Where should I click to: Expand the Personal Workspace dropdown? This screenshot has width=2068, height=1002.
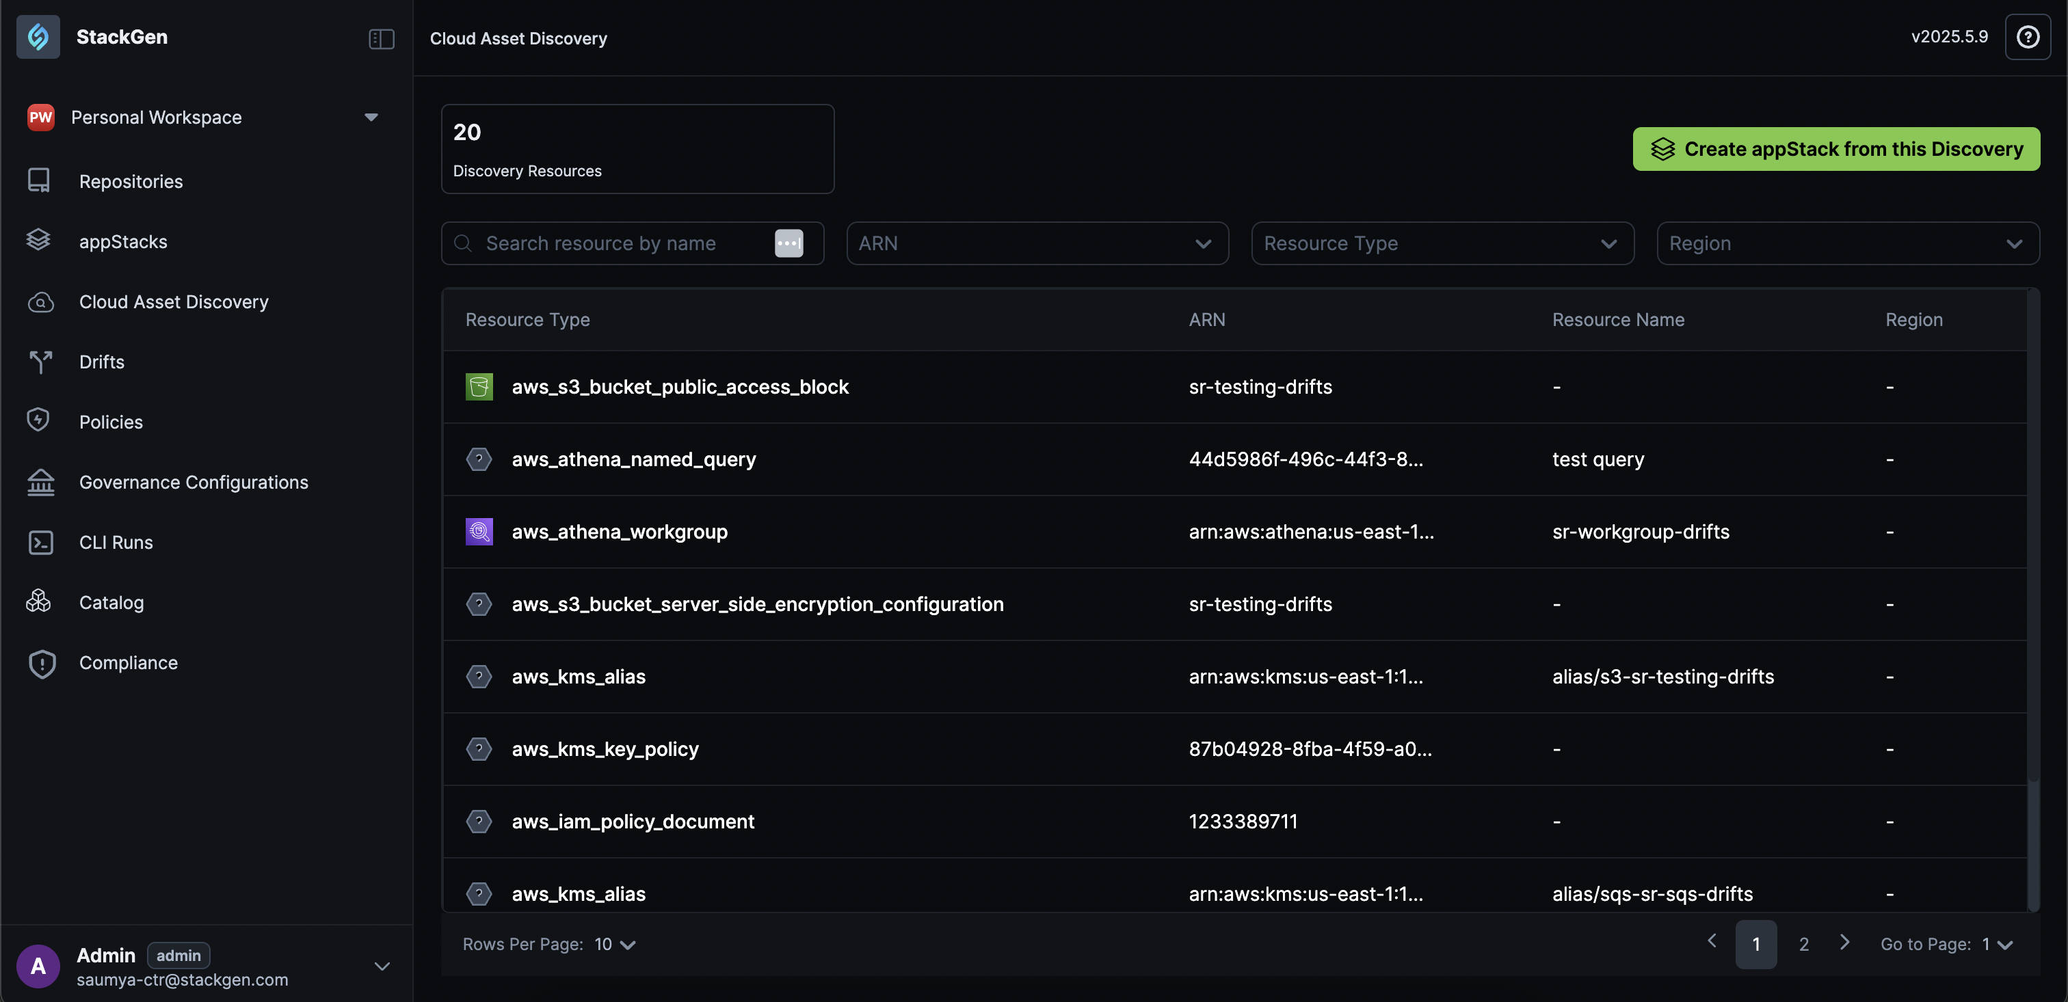(371, 117)
